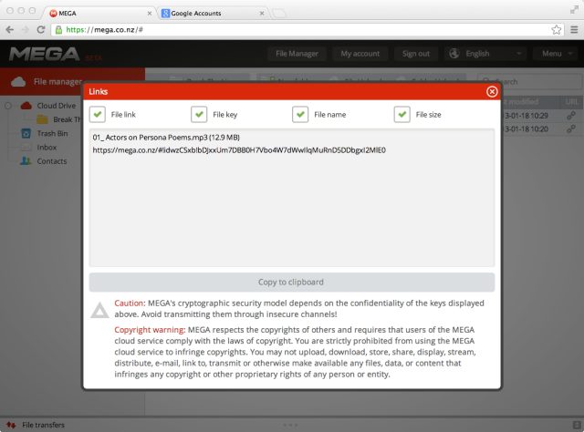
Task: Bookmark this page with the star
Action: coord(557,30)
